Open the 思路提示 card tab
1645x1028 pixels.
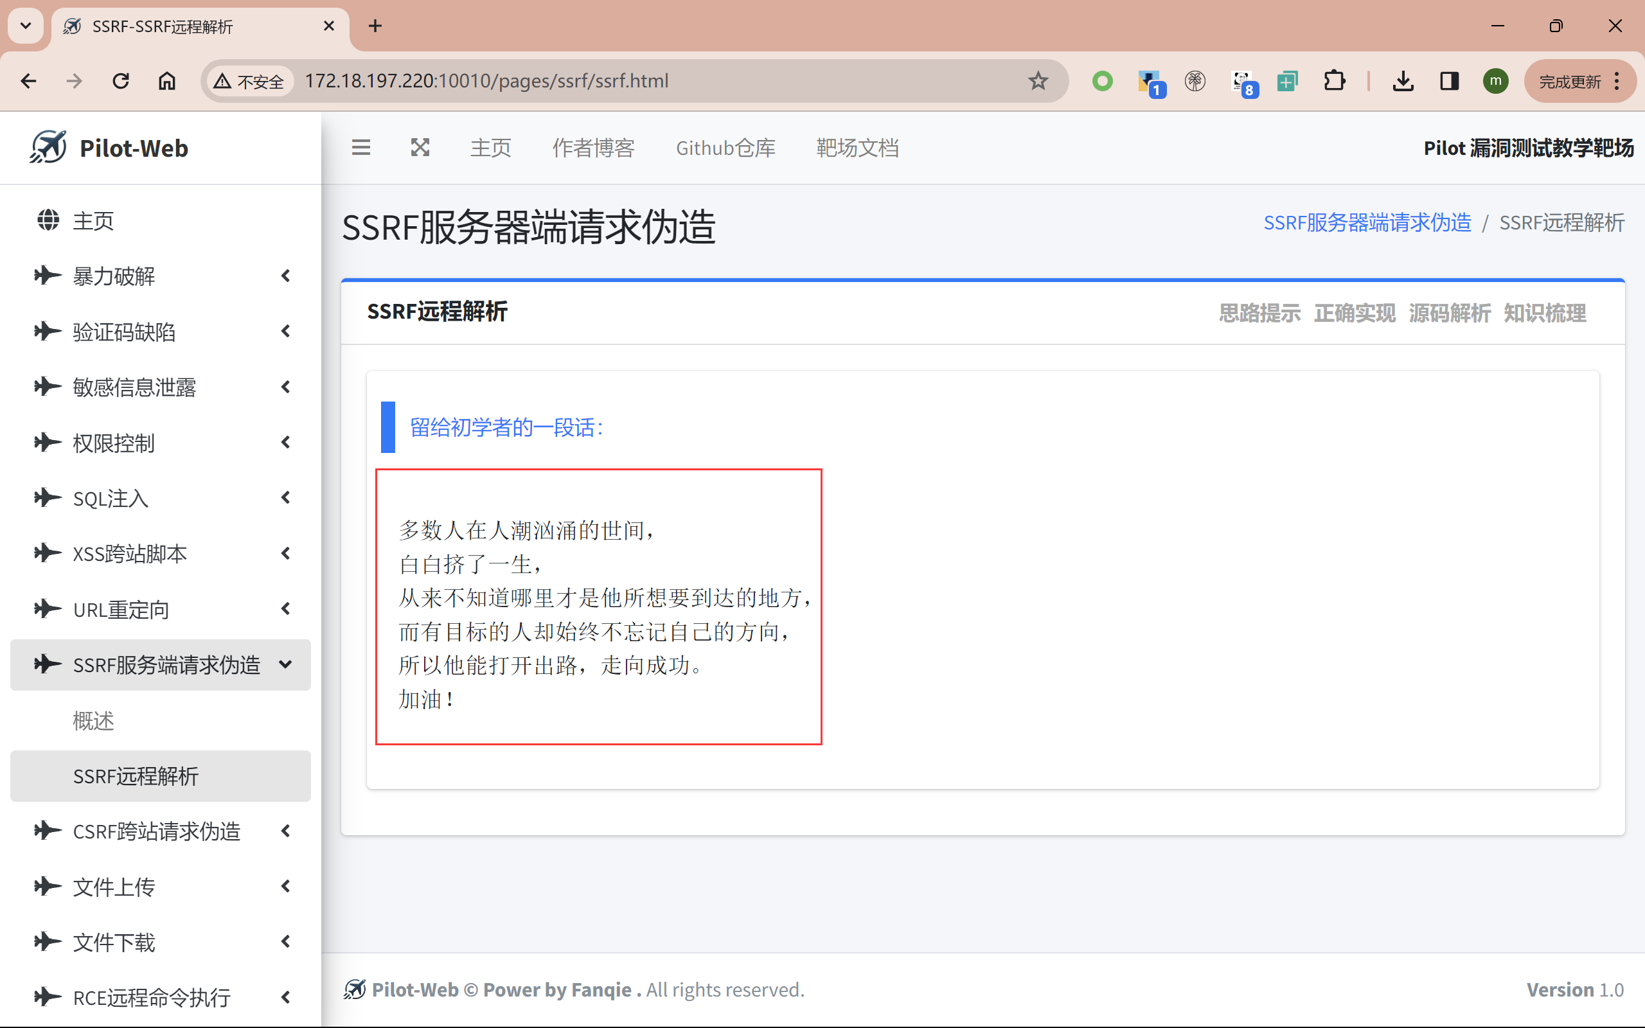pos(1259,313)
